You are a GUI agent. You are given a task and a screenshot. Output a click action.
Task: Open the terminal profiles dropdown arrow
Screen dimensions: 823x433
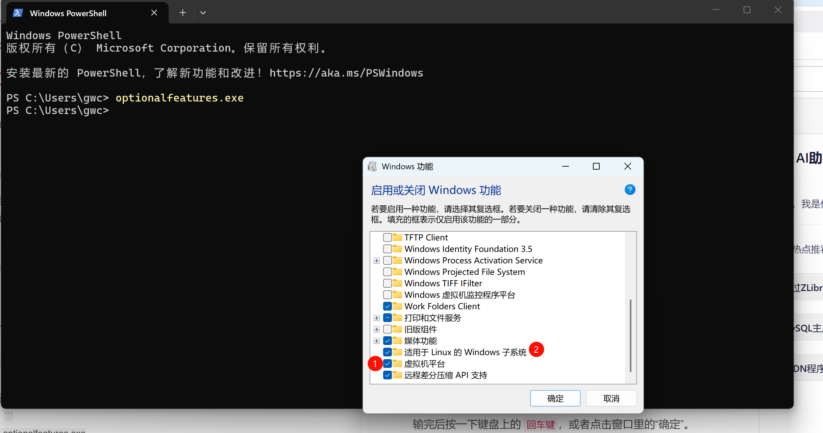[203, 13]
